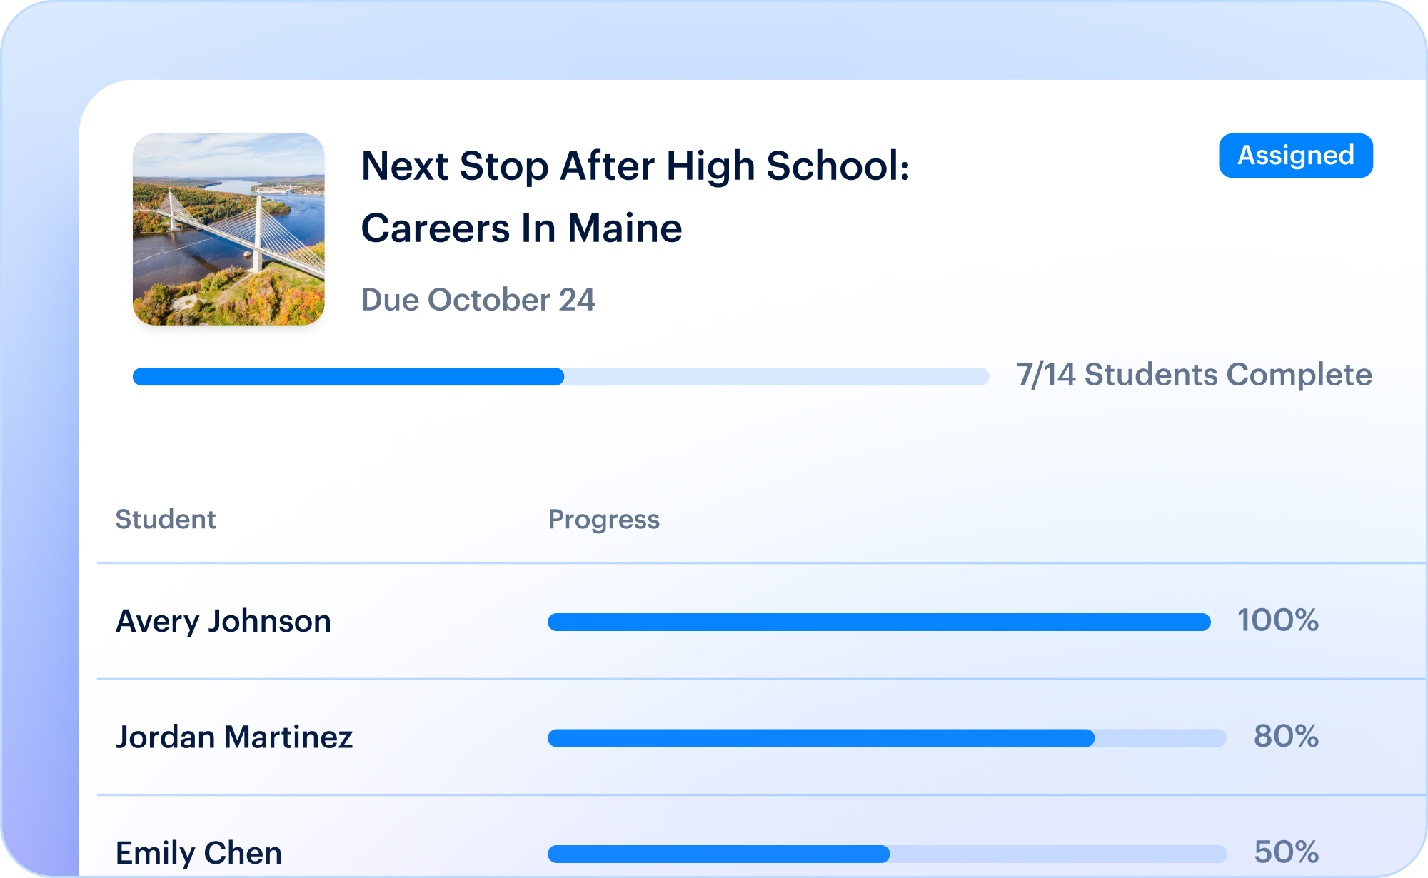Click Jordan Martinez's progress bar

point(887,738)
